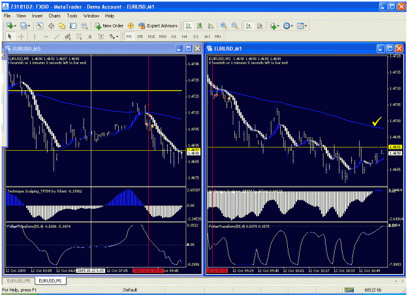The image size is (408, 295).
Task: Select the H4 timeframe button
Action: 185,37
